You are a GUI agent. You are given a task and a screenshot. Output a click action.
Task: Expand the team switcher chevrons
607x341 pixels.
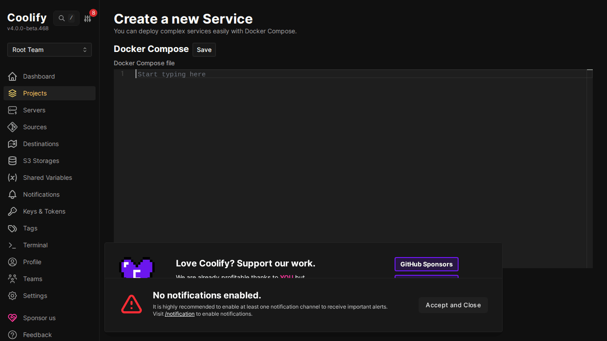tap(85, 50)
